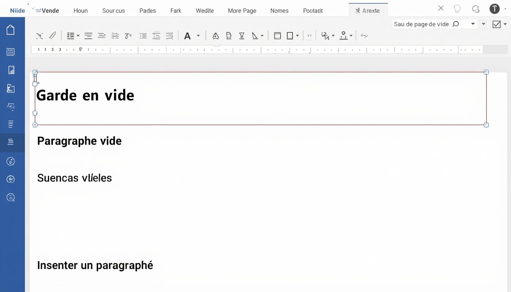This screenshot has height=292, width=511.
Task: Click the square border icon
Action: [x=290, y=36]
